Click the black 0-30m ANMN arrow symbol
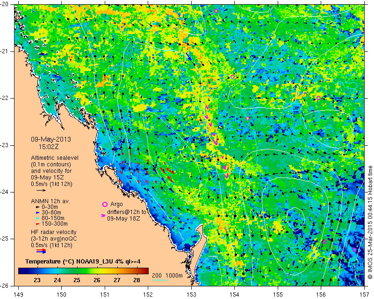The image size is (374, 299). click(37, 207)
